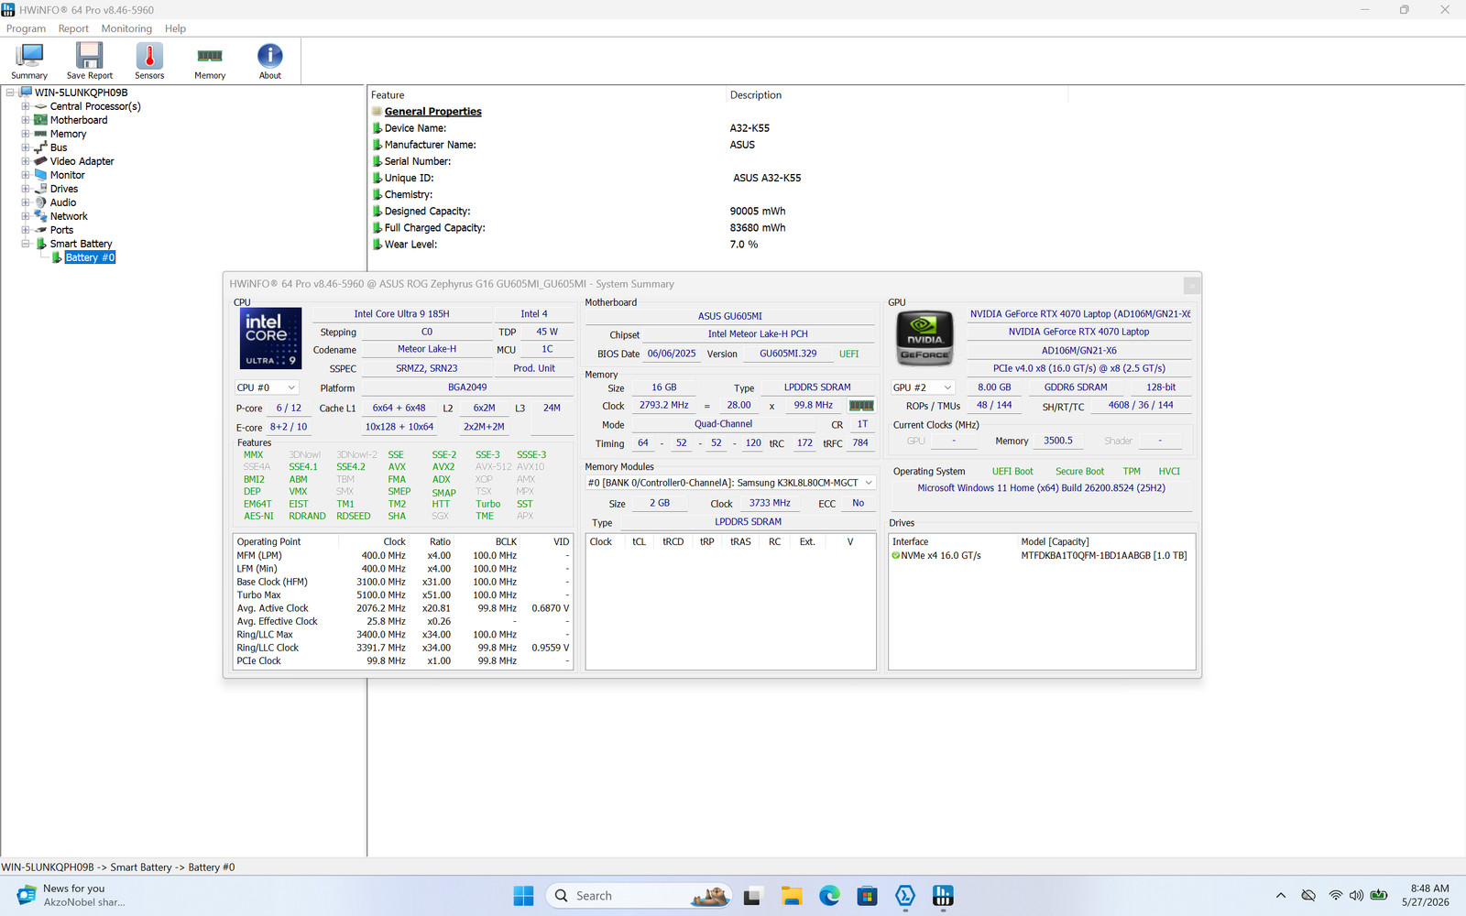Image resolution: width=1466 pixels, height=916 pixels.
Task: Click the NVIDIA GeForce logo
Action: (924, 338)
